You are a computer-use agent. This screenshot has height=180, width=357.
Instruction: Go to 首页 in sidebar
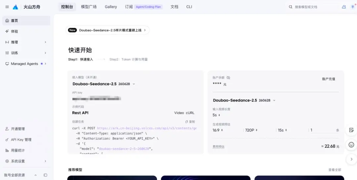26,21
